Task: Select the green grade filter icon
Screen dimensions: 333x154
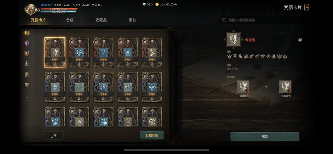Action: 27,74
